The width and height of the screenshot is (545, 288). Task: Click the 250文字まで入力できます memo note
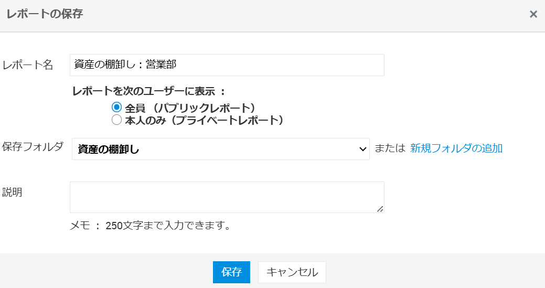tap(151, 226)
